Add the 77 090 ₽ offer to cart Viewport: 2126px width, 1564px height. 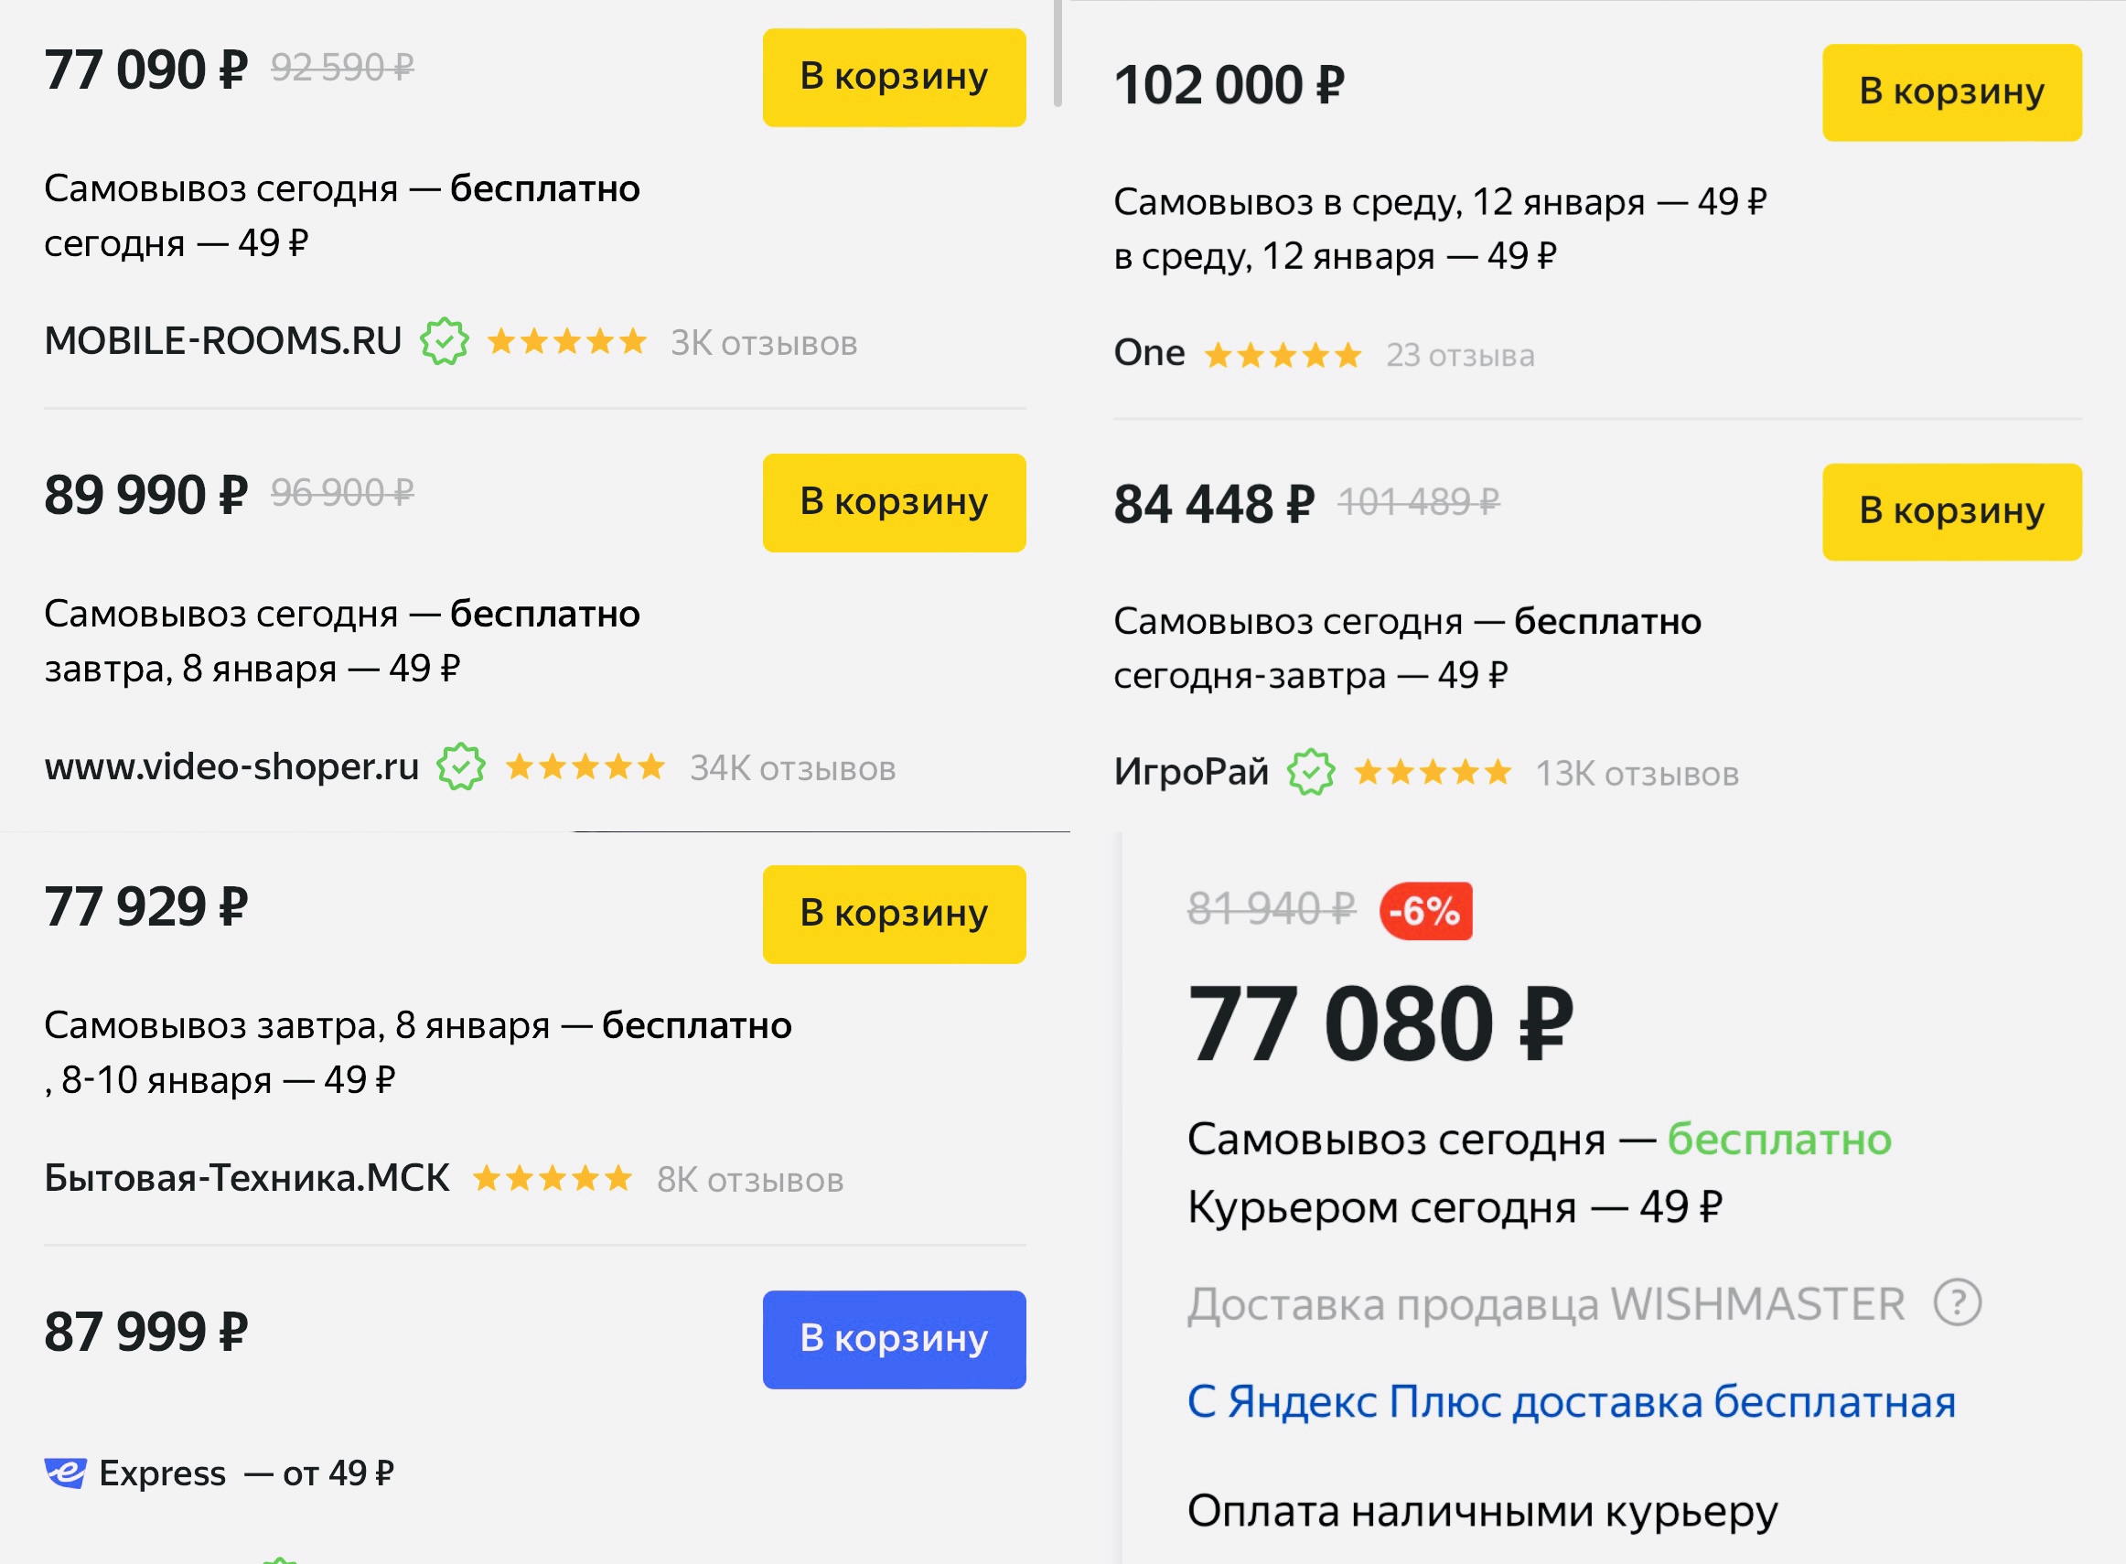pyautogui.click(x=894, y=77)
